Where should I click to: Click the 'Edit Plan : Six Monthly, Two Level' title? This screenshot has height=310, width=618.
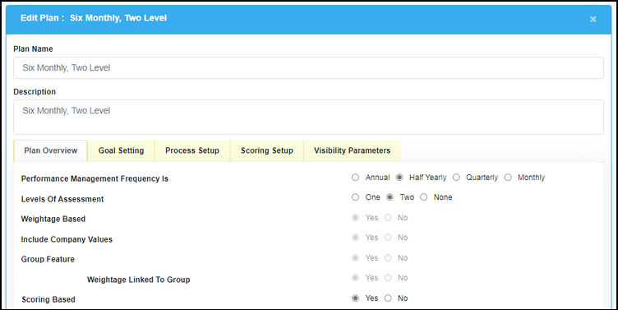[94, 18]
